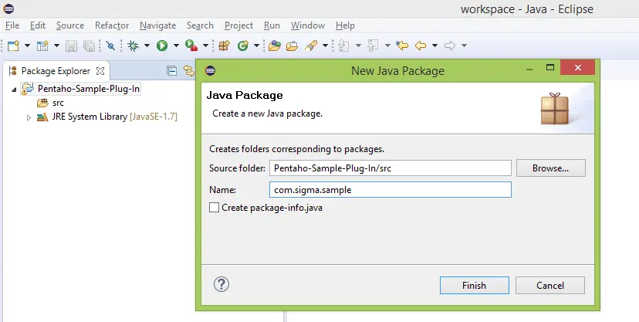Open the Back history dropdown arrow
Screen dimensions: 639x322
click(434, 46)
